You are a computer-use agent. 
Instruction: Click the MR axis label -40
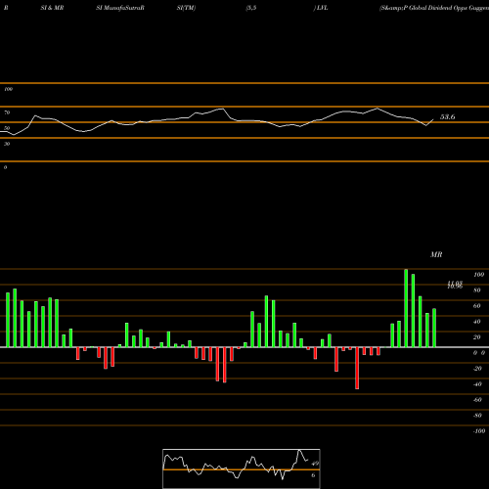[x=477, y=384]
